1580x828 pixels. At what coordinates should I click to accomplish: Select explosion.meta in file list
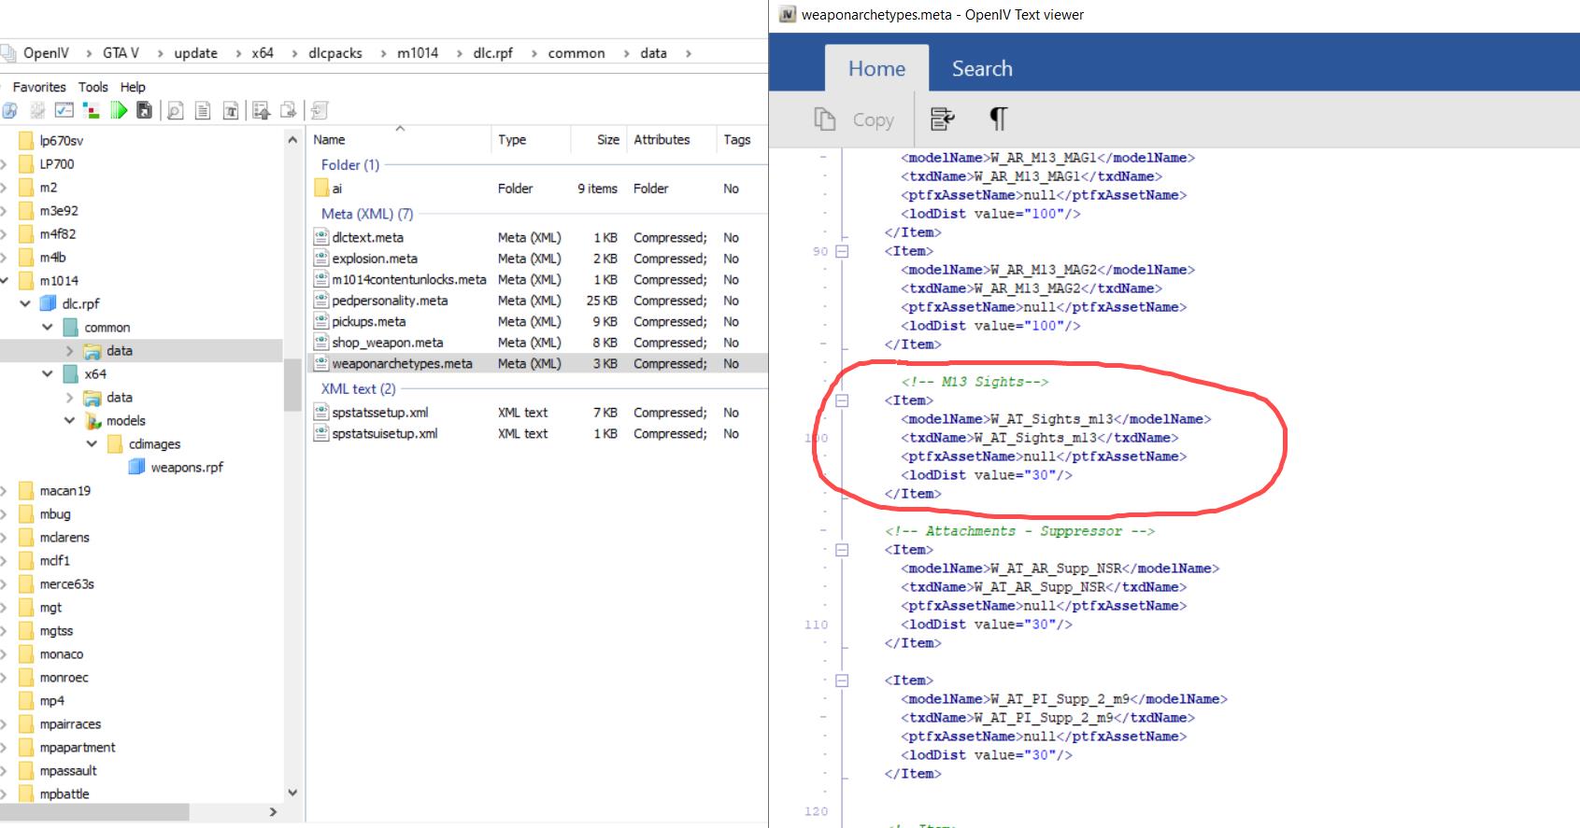click(x=374, y=259)
